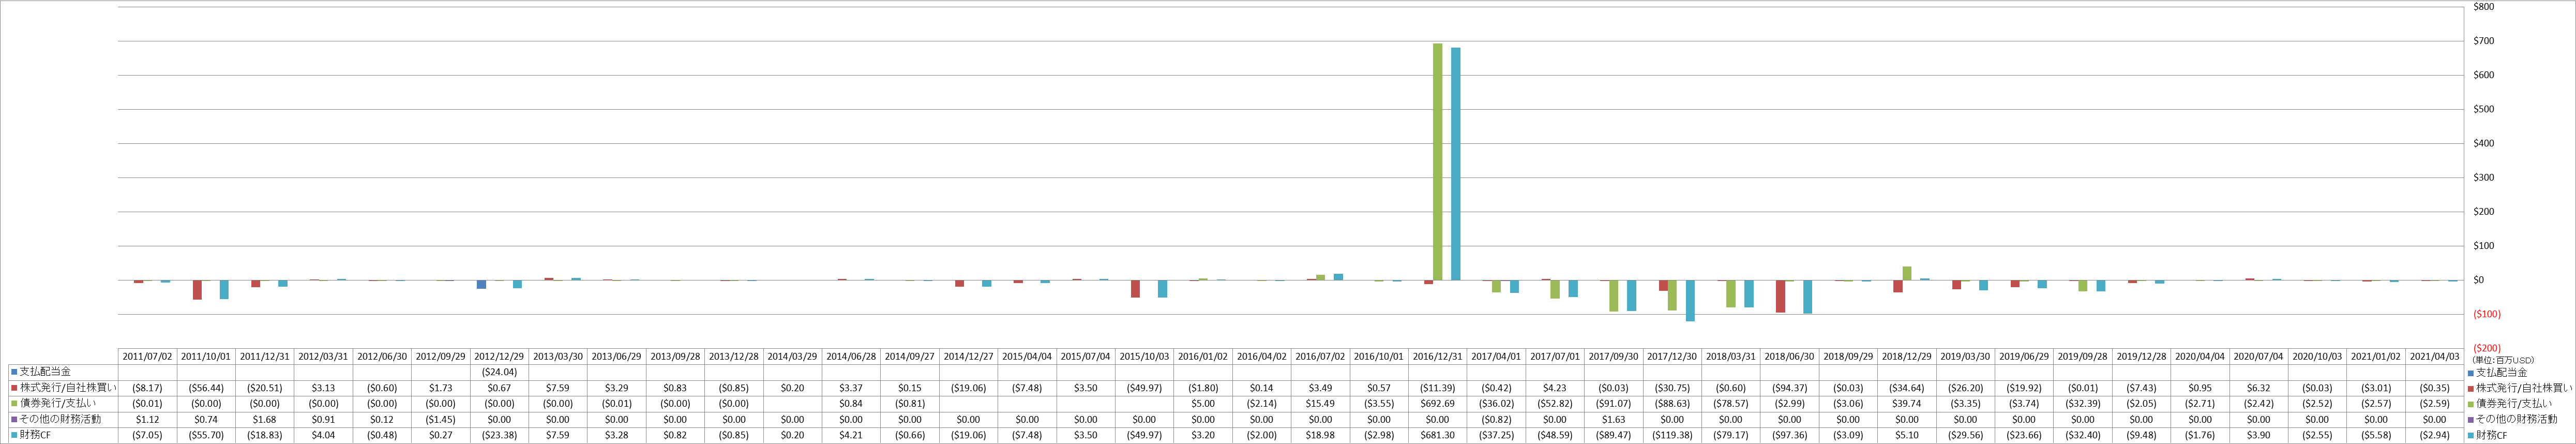The height and width of the screenshot is (444, 2576).
Task: Click the ($32.39) cell
Action: pyautogui.click(x=2082, y=404)
